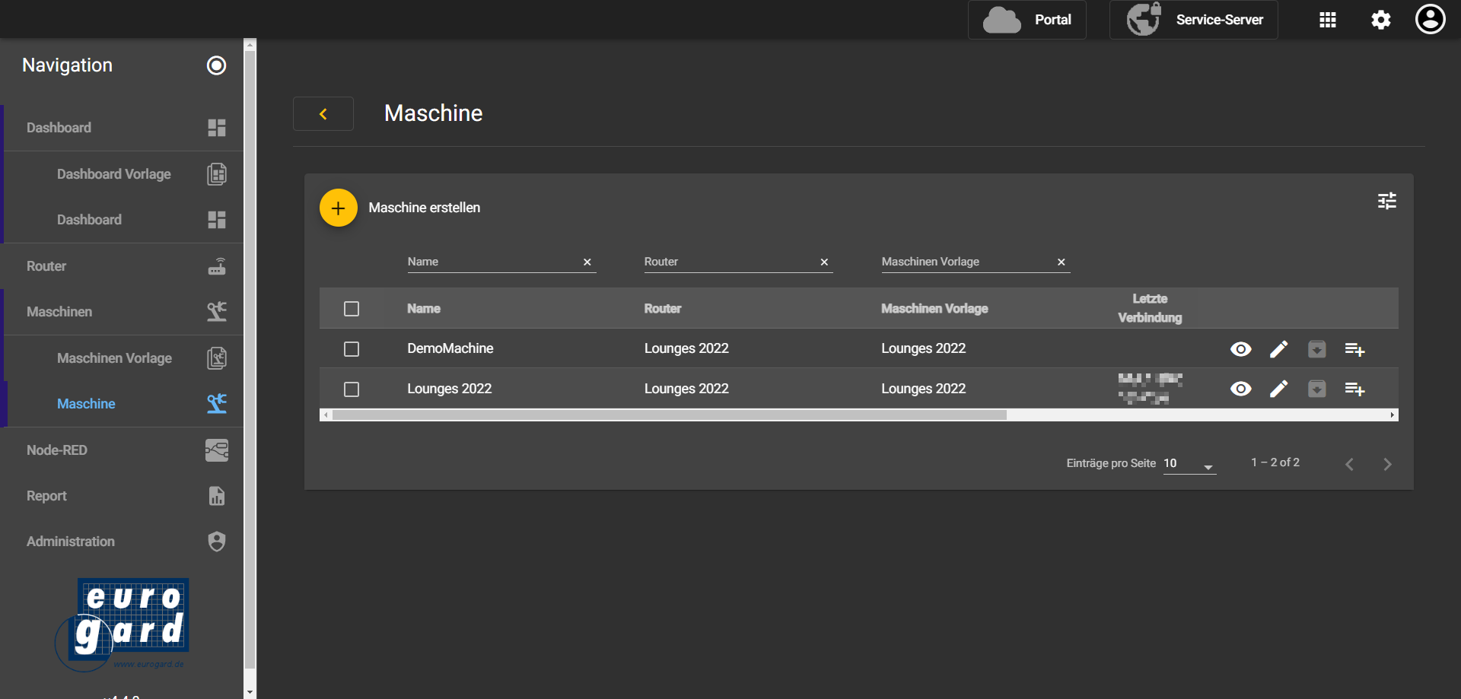Tick the select-all checkbox in table header
This screenshot has width=1461, height=699.
point(352,309)
